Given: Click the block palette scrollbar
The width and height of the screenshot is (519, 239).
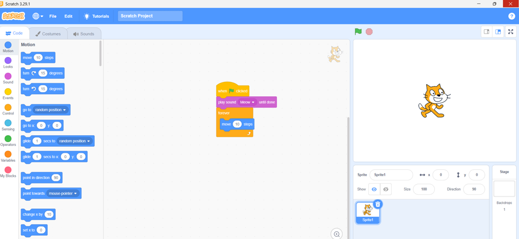Looking at the screenshot, I should point(100,53).
